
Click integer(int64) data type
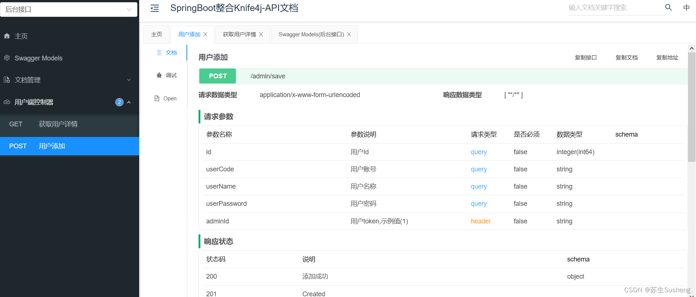click(575, 152)
